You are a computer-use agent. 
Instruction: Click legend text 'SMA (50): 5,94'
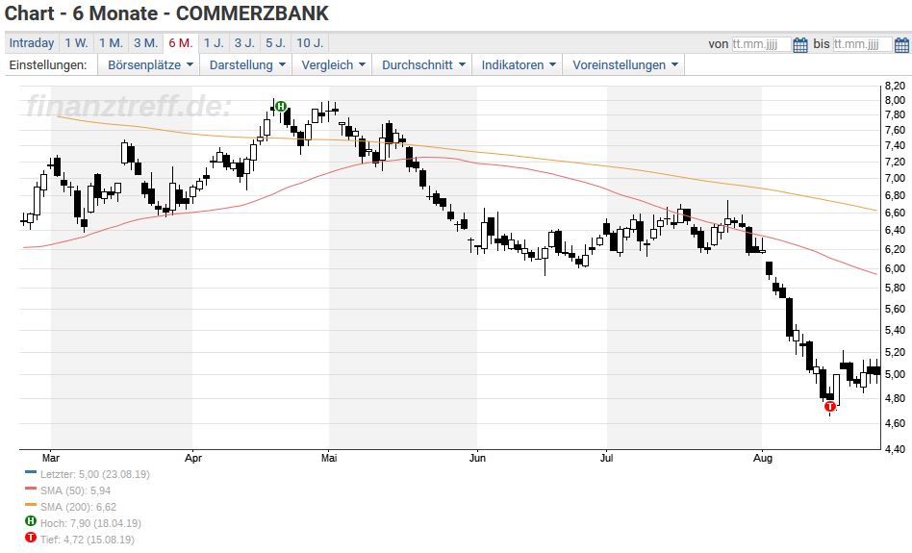[x=76, y=490]
